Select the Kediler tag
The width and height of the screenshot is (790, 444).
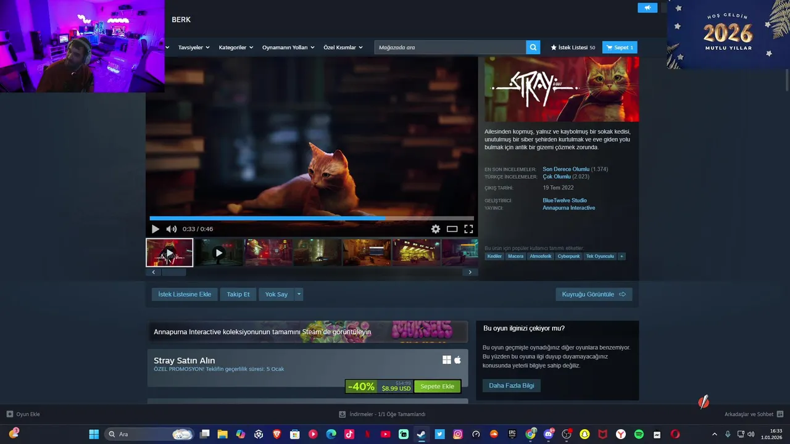[x=494, y=256]
